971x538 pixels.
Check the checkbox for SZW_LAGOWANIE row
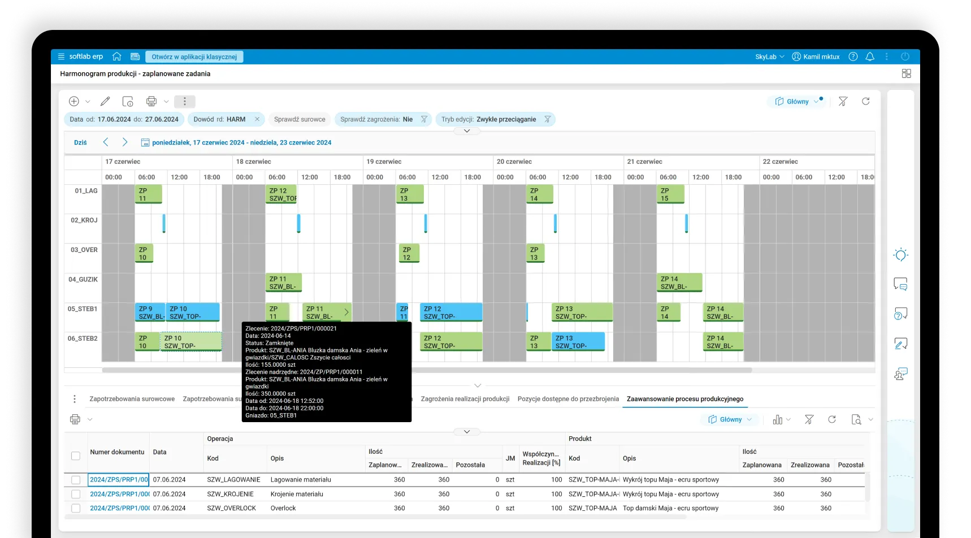[x=76, y=480]
